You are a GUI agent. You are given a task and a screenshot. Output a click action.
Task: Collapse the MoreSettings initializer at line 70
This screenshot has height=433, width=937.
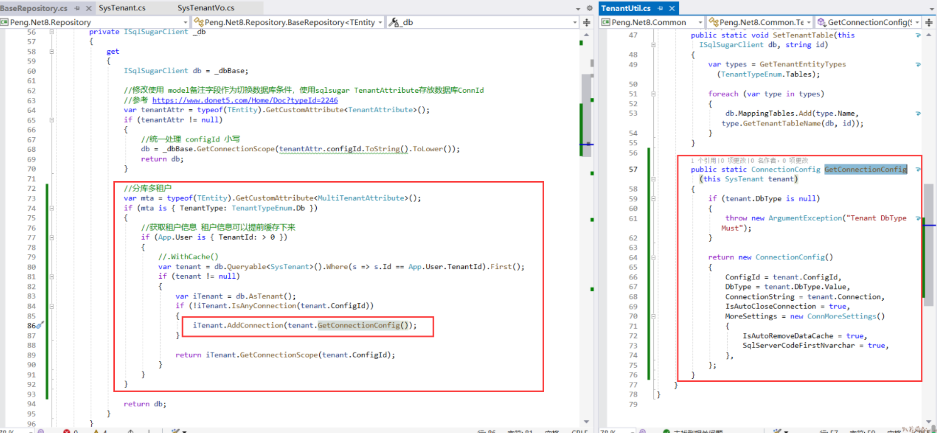pyautogui.click(x=653, y=316)
